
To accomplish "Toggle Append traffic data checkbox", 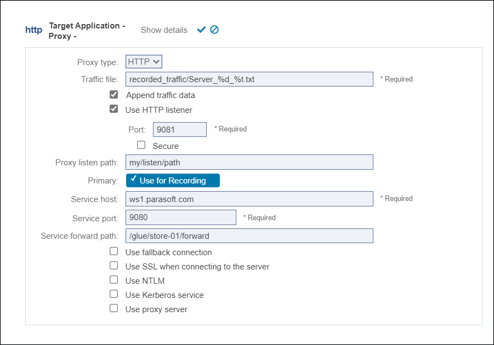I will click(x=113, y=94).
